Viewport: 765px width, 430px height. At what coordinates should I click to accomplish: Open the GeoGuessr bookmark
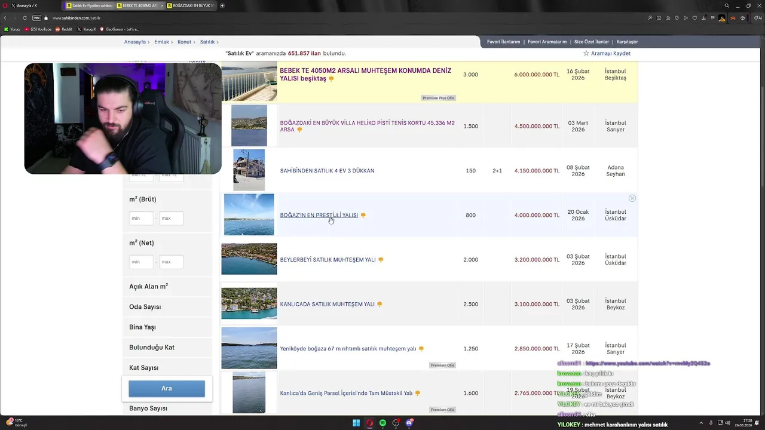120,29
